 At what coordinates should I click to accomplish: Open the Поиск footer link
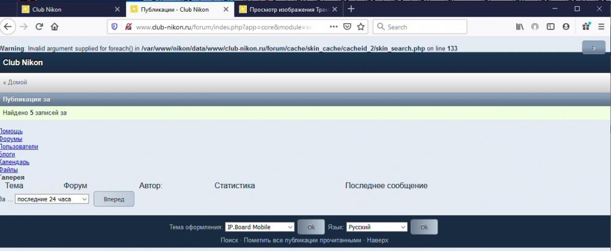tap(229, 240)
